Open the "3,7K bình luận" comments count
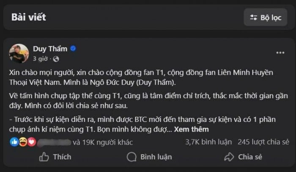 coord(206,142)
